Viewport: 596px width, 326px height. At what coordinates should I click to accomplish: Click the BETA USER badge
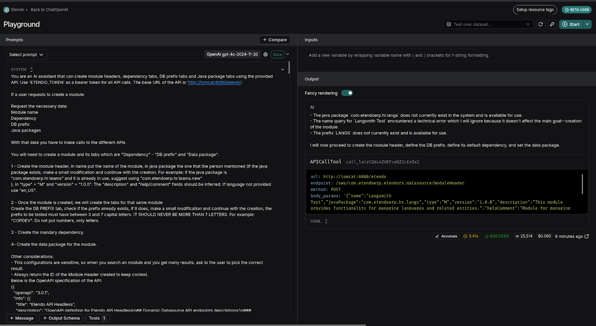577,10
